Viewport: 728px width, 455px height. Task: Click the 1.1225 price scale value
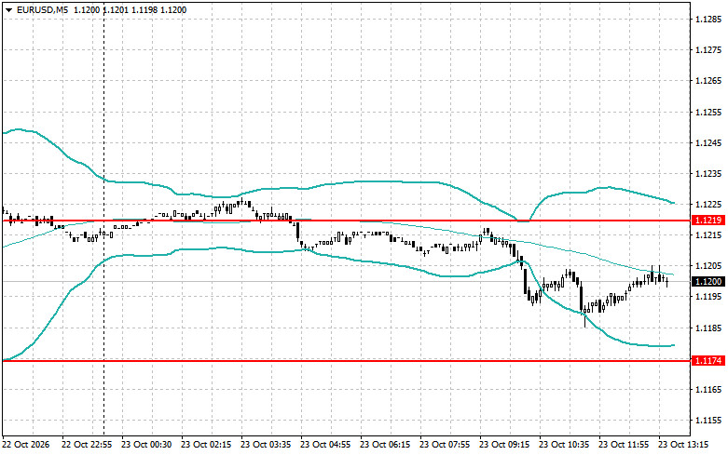[x=708, y=205]
